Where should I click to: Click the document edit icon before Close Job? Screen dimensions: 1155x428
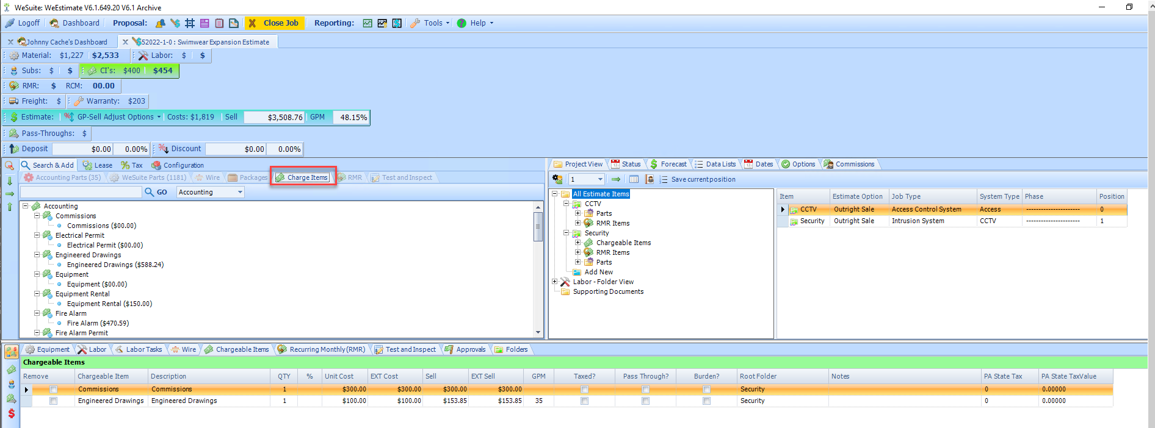[x=234, y=23]
